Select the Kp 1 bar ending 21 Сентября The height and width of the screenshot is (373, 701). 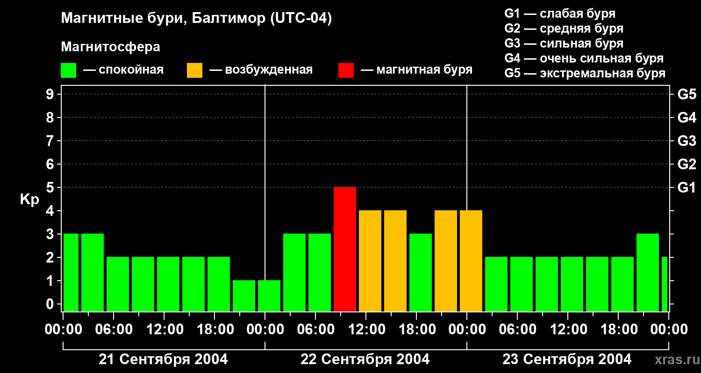pyautogui.click(x=244, y=296)
